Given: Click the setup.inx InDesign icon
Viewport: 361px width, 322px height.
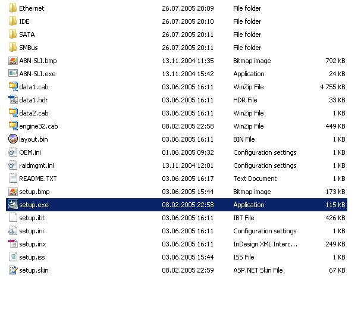Looking at the screenshot, I should (13, 244).
